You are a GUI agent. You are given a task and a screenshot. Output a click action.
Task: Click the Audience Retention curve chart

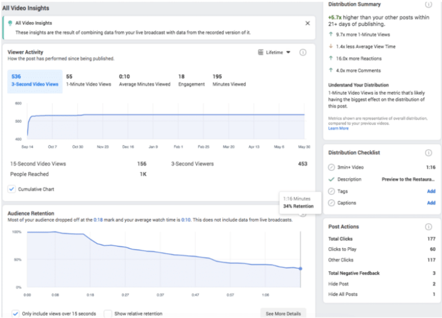point(164,259)
